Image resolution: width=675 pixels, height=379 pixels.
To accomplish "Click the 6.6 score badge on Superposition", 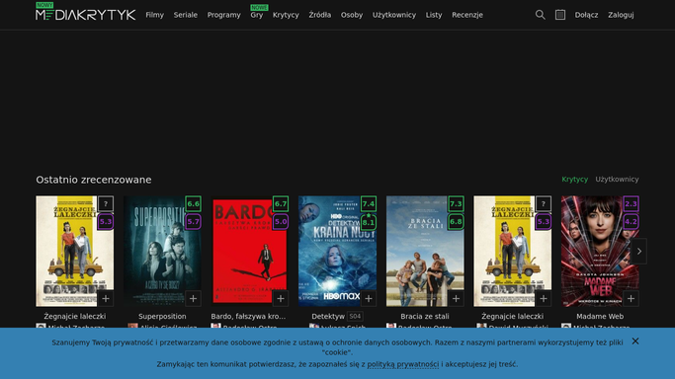I will click(194, 203).
